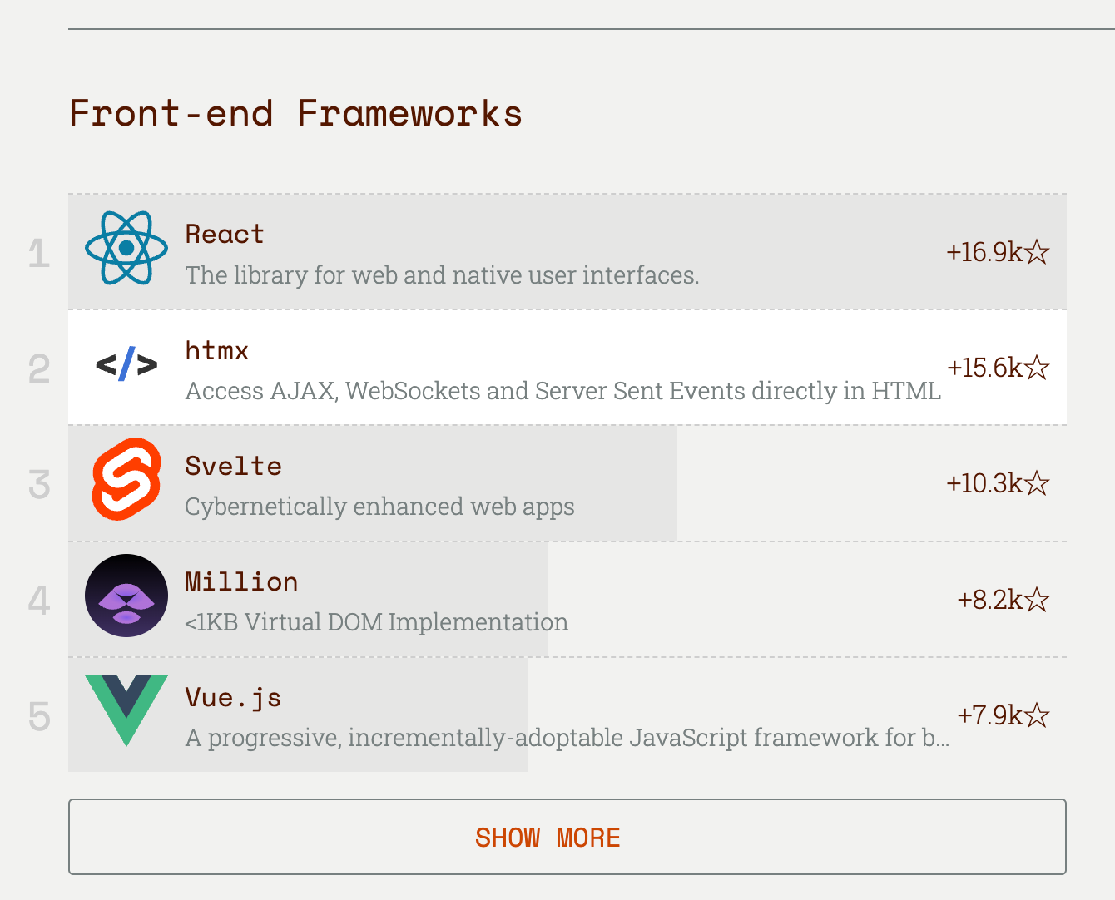Click the Vue.js green V logo
The height and width of the screenshot is (900, 1115).
(x=126, y=710)
